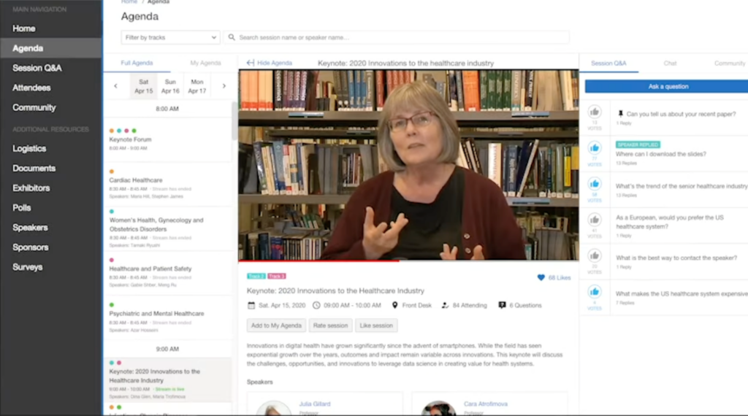Click the red video progress bar
Screen dimensions: 748x416
(x=318, y=261)
